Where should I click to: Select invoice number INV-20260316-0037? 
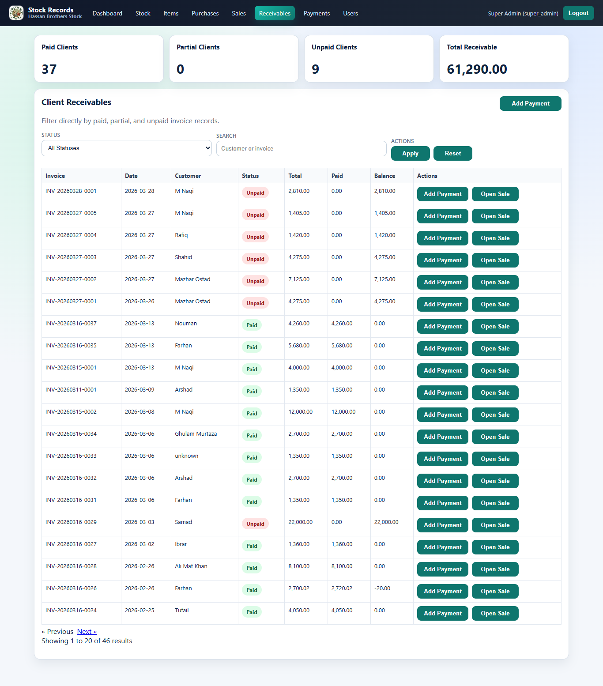71,324
